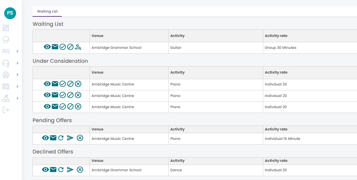Click the person search icon on Guitar row
The image size is (357, 180).
78,47
